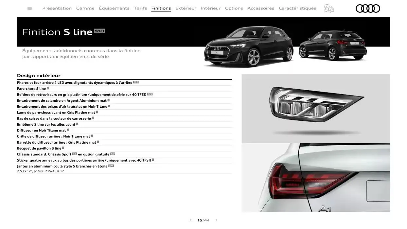Viewport: 407px width, 229px height.
Task: Open the hamburger menu icon
Action: point(30,9)
